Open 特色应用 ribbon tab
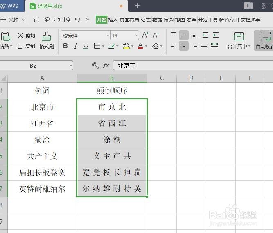The height and width of the screenshot is (233, 273). coord(229,20)
